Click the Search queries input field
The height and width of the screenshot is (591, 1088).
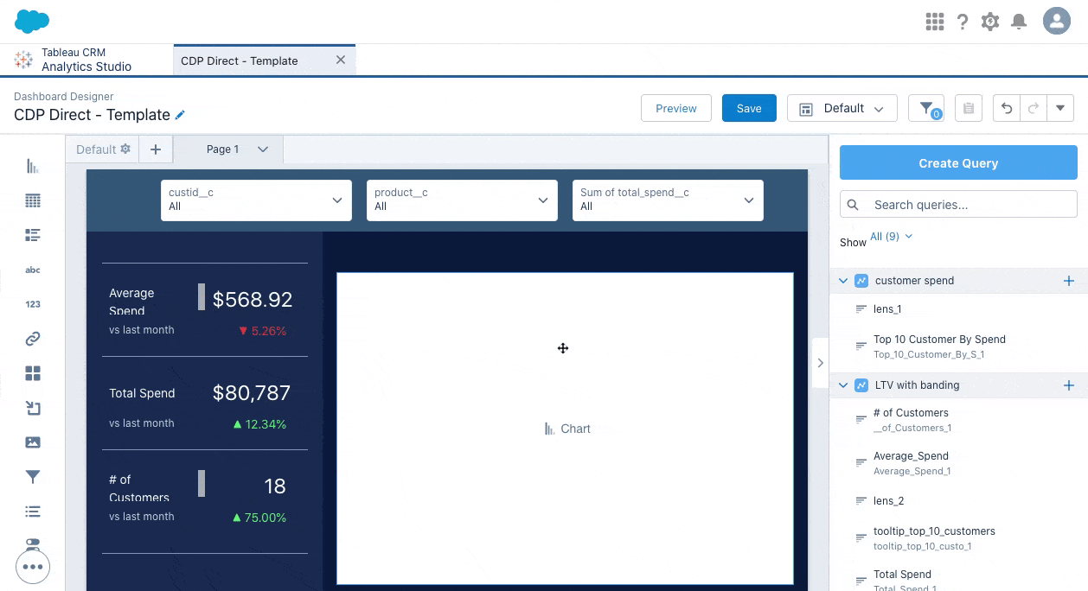pyautogui.click(x=969, y=205)
